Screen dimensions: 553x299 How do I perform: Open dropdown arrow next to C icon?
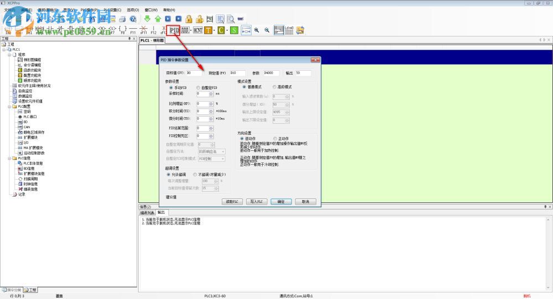tap(227, 30)
